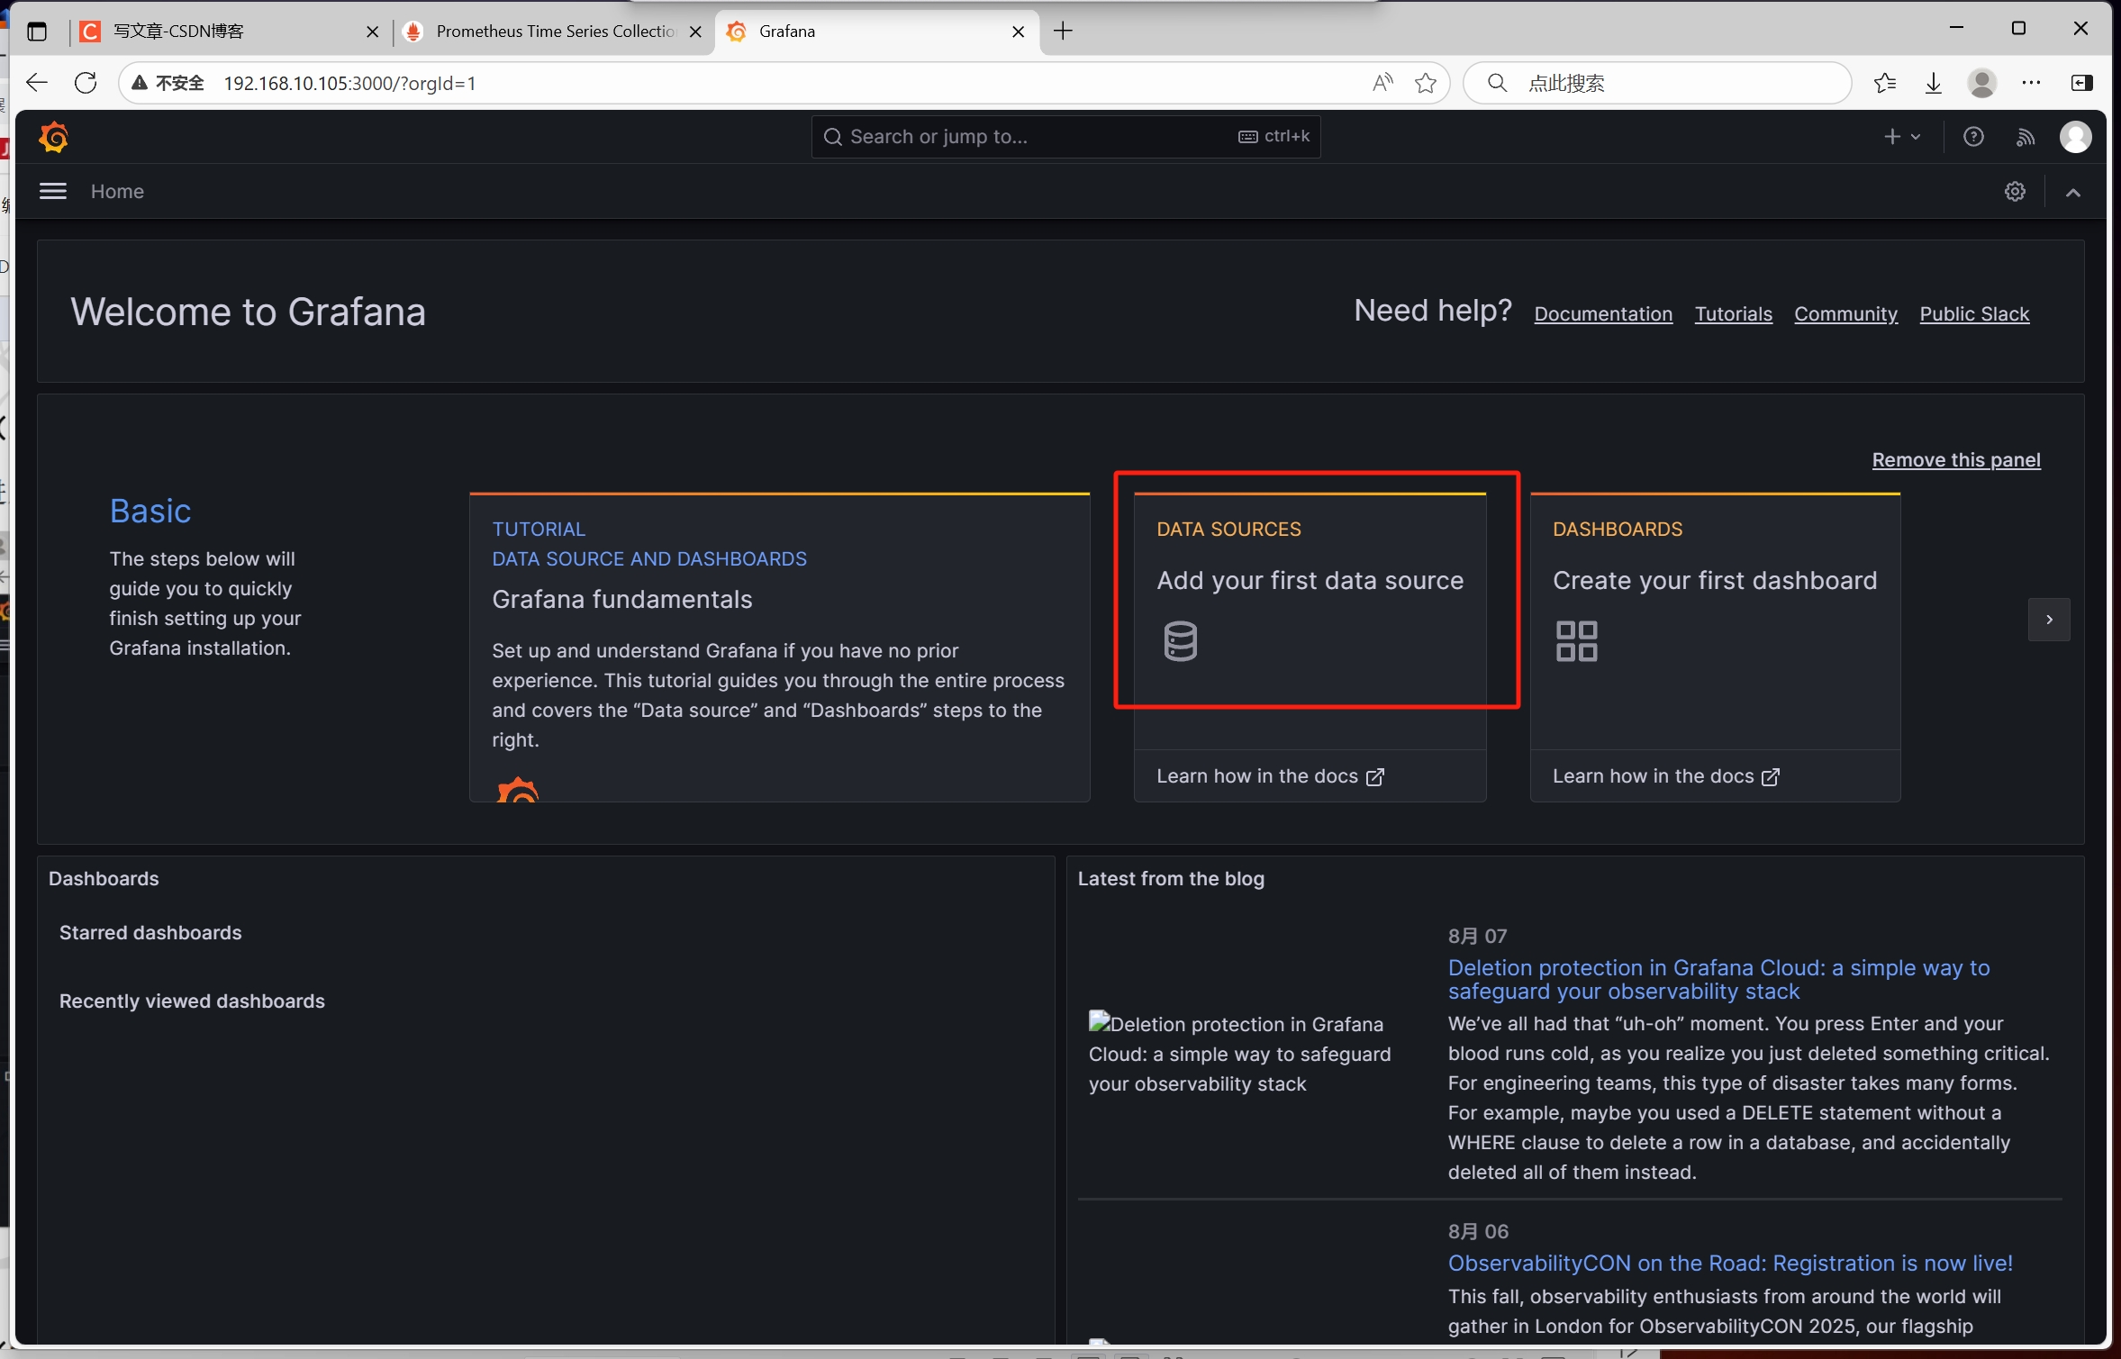Close the CSDN tab
Screen dimensions: 2121x1359
point(372,32)
